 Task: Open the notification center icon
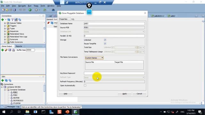click(x=200, y=112)
